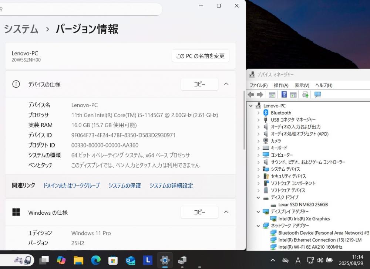Open システムの詳細設定 link
This screenshot has height=269, width=370.
coord(171,185)
